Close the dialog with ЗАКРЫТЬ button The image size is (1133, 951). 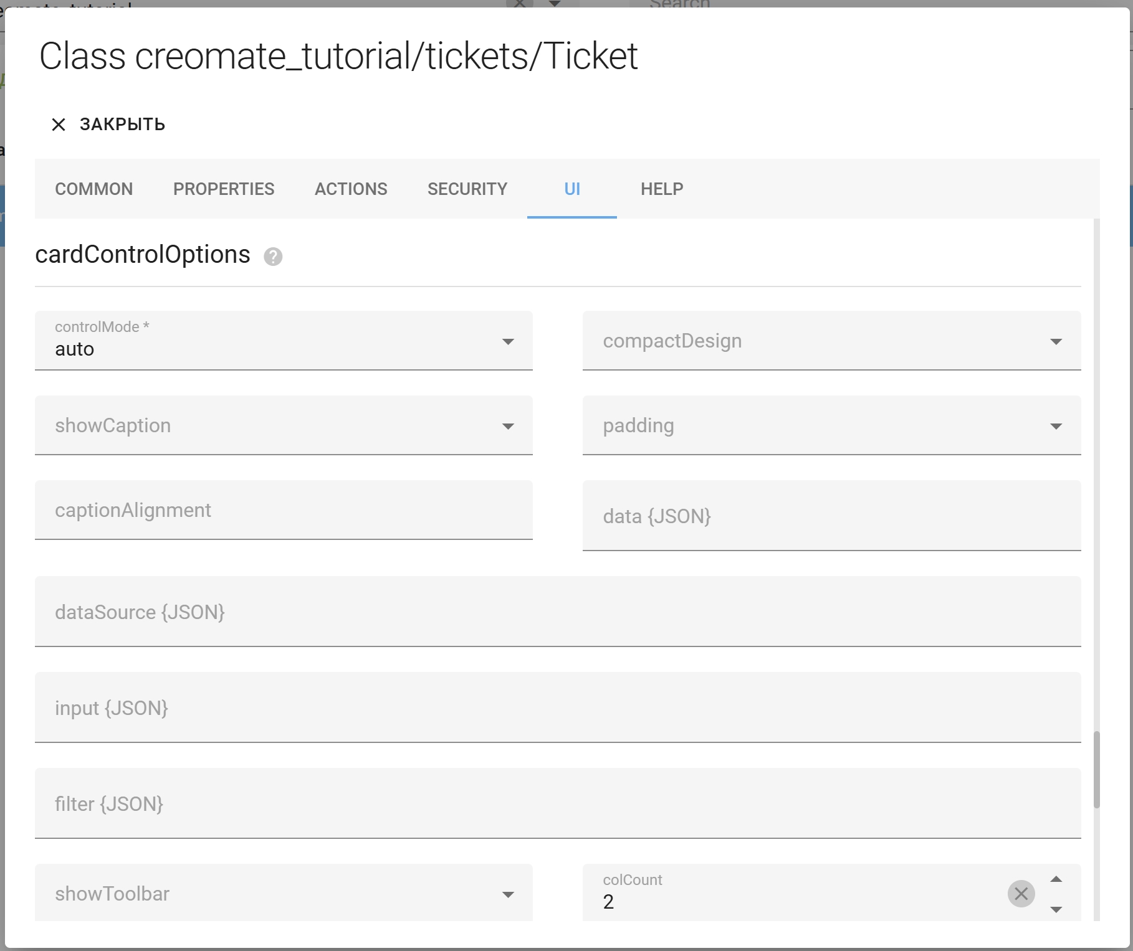(x=108, y=125)
